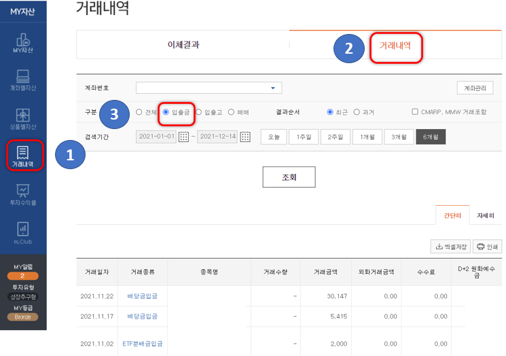Viewport: 506px width, 356px height.
Task: Click 수수료 column header
Action: pos(426,272)
